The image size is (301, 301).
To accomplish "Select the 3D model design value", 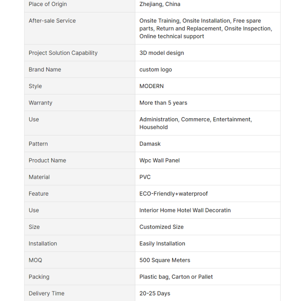I will pyautogui.click(x=162, y=53).
